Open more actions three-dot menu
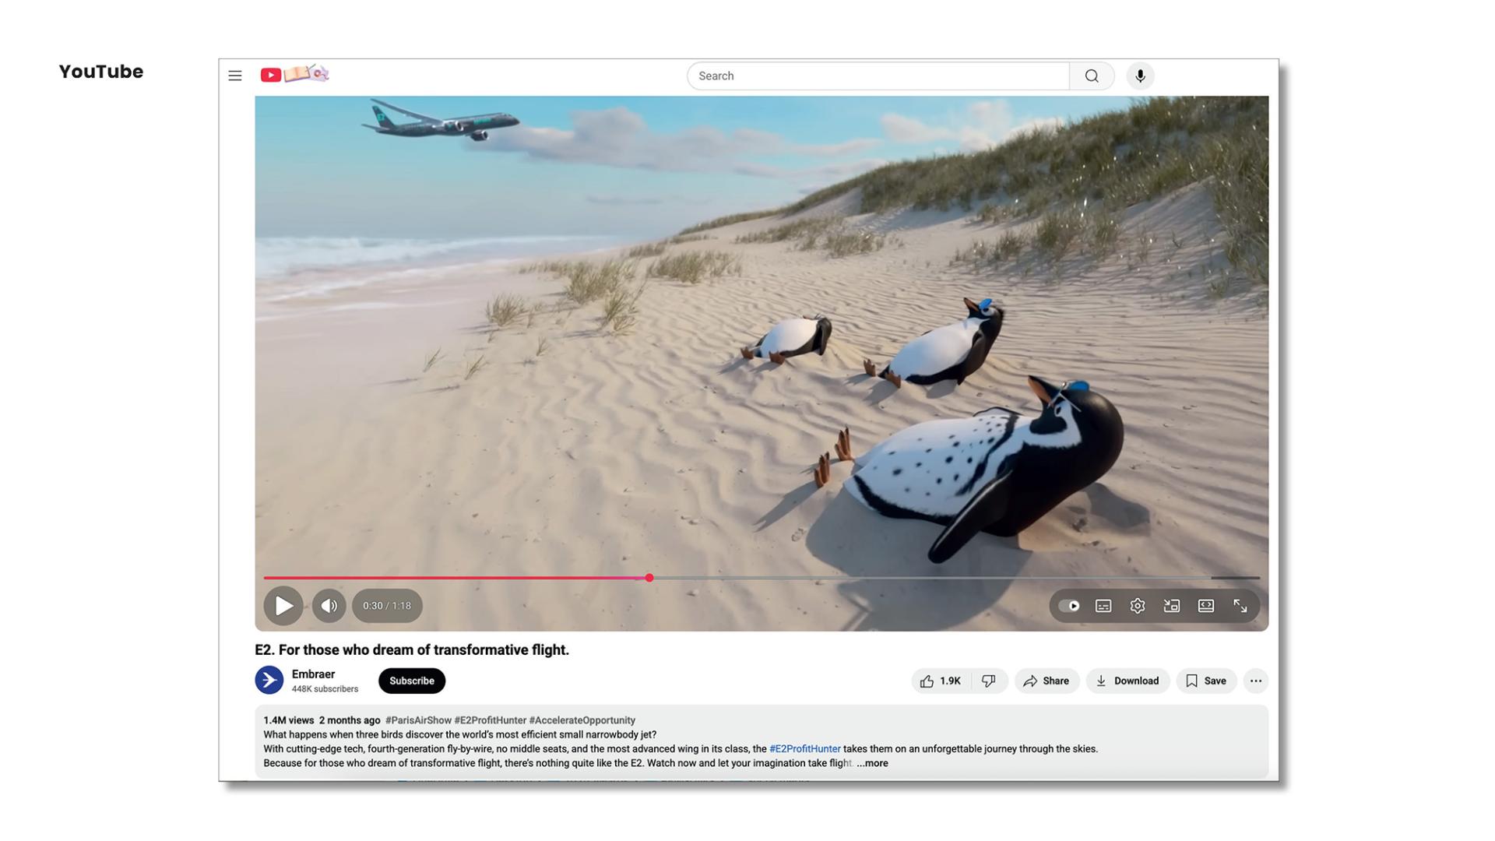Viewport: 1495px width, 841px height. pyautogui.click(x=1256, y=681)
